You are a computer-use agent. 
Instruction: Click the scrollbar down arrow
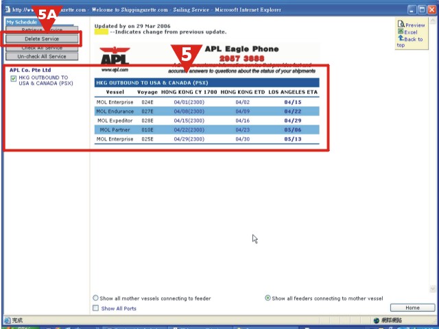point(433,289)
